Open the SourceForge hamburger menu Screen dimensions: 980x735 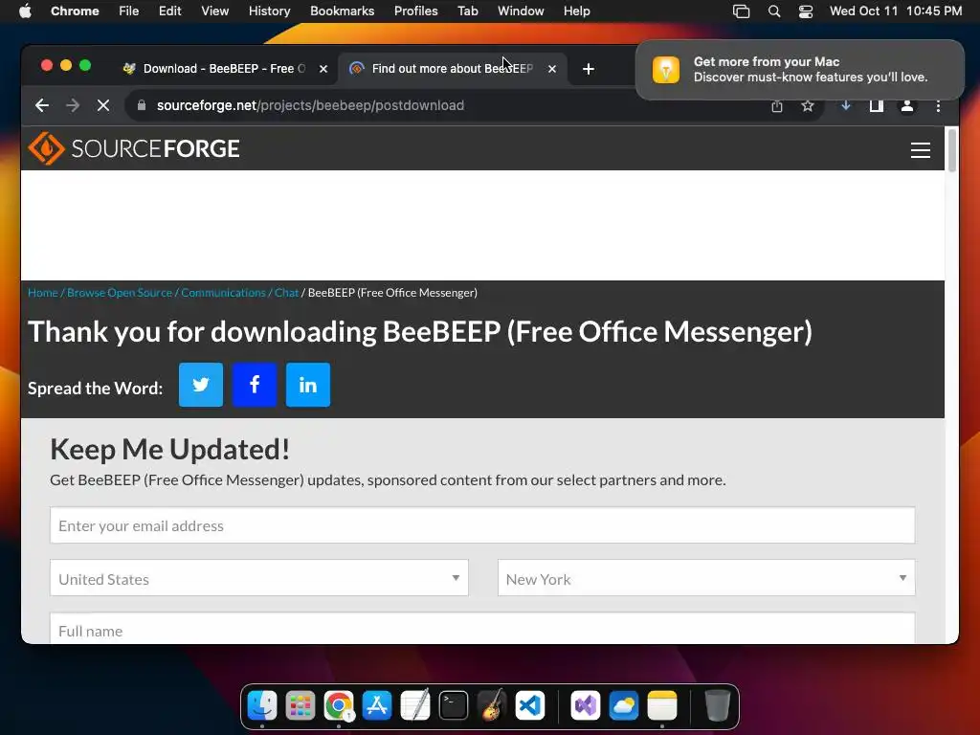click(x=920, y=150)
